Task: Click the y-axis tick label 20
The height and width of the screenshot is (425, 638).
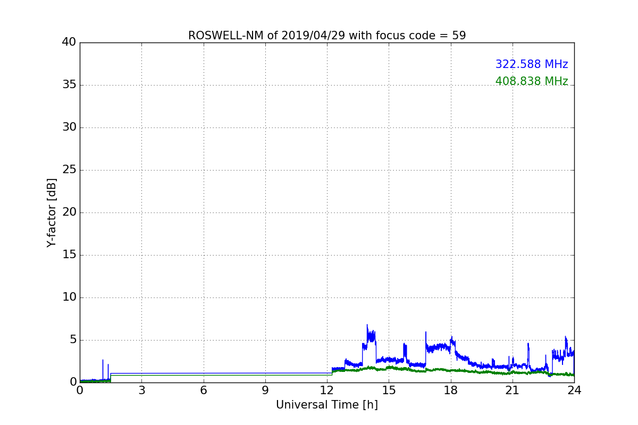Action: tap(69, 212)
